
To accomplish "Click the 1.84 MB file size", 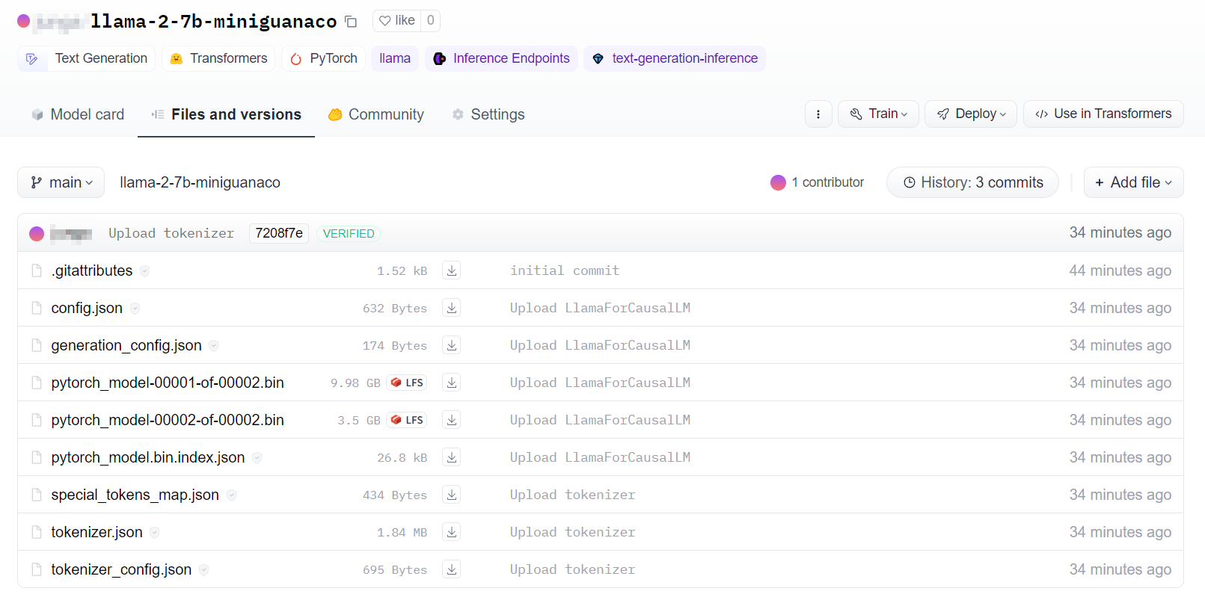I will click(402, 532).
